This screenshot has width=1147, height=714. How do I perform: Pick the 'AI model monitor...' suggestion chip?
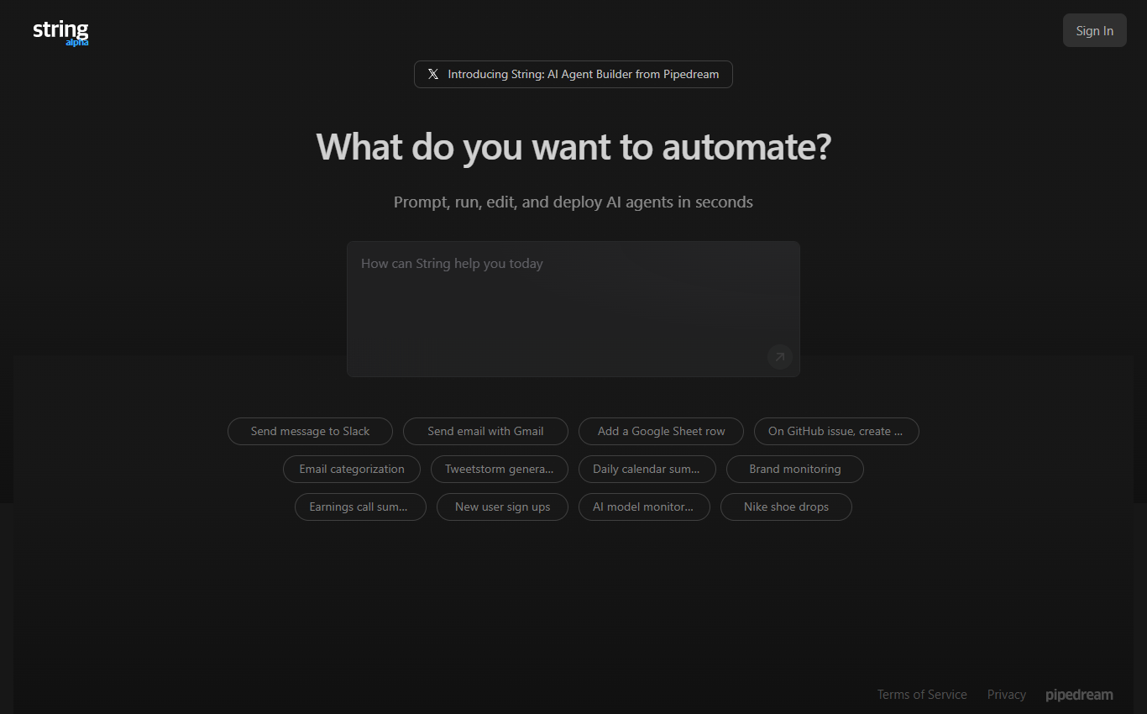pyautogui.click(x=644, y=507)
